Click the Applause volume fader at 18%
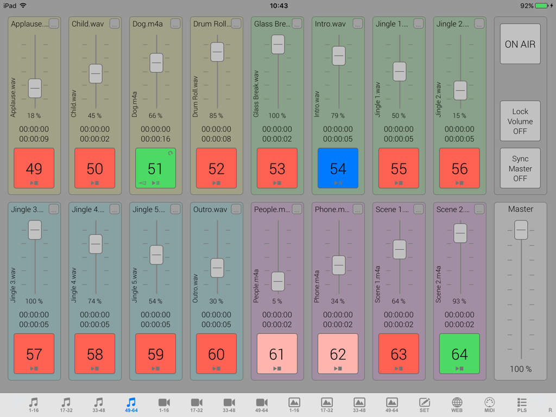556x417 pixels. point(35,88)
